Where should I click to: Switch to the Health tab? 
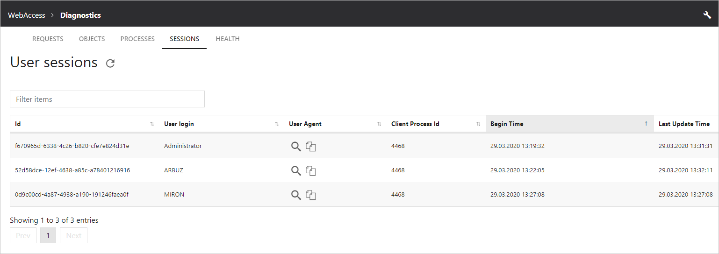[228, 39]
